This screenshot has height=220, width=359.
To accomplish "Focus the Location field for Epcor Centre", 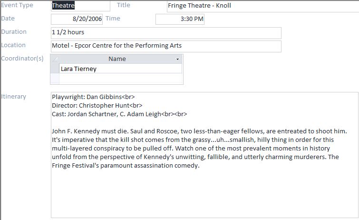I will [166, 46].
